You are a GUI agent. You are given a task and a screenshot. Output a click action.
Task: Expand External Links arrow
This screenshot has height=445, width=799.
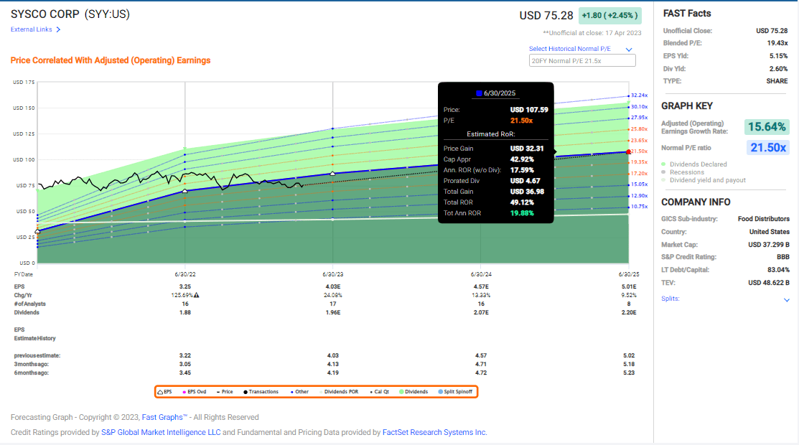point(58,29)
